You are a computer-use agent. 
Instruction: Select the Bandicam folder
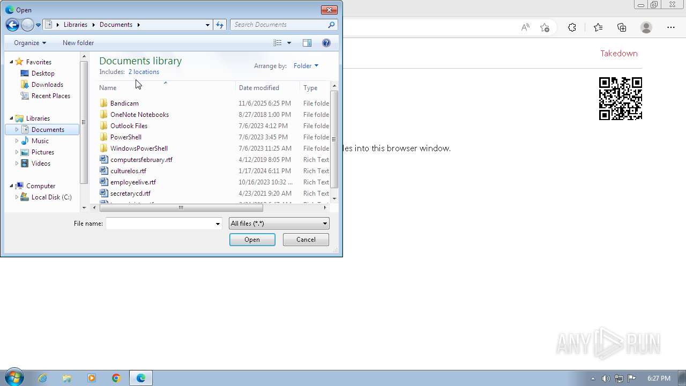click(x=124, y=103)
